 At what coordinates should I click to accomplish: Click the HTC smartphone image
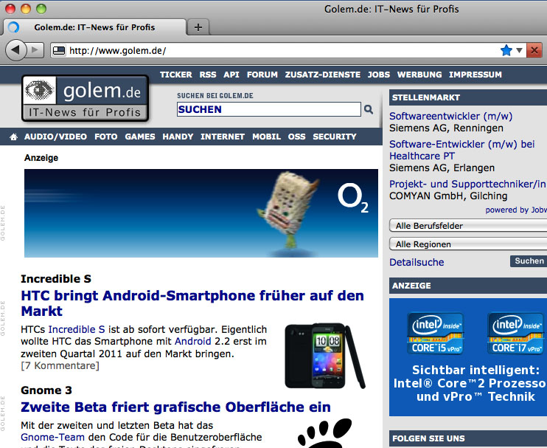pyautogui.click(x=325, y=356)
